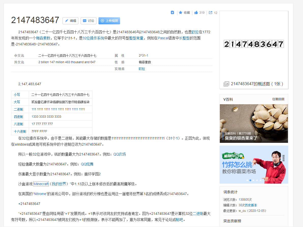
Task: Open the 2147483647的概述图 (1张) caption
Action: 257,84
